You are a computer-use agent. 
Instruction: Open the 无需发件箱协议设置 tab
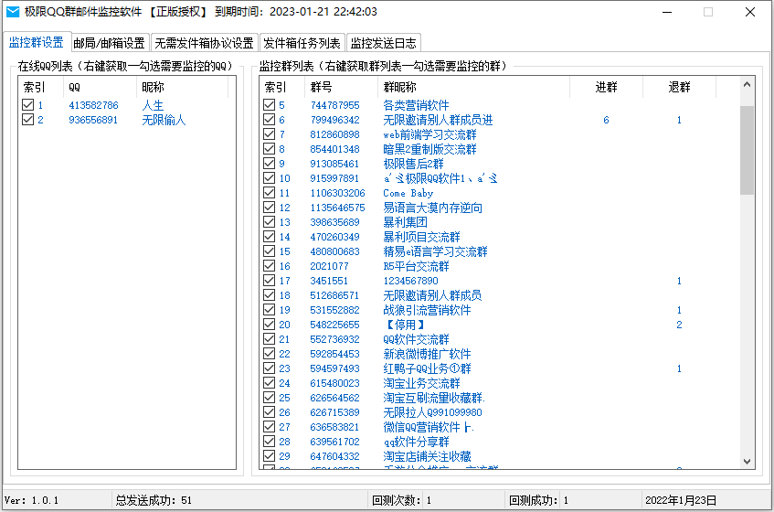[205, 44]
